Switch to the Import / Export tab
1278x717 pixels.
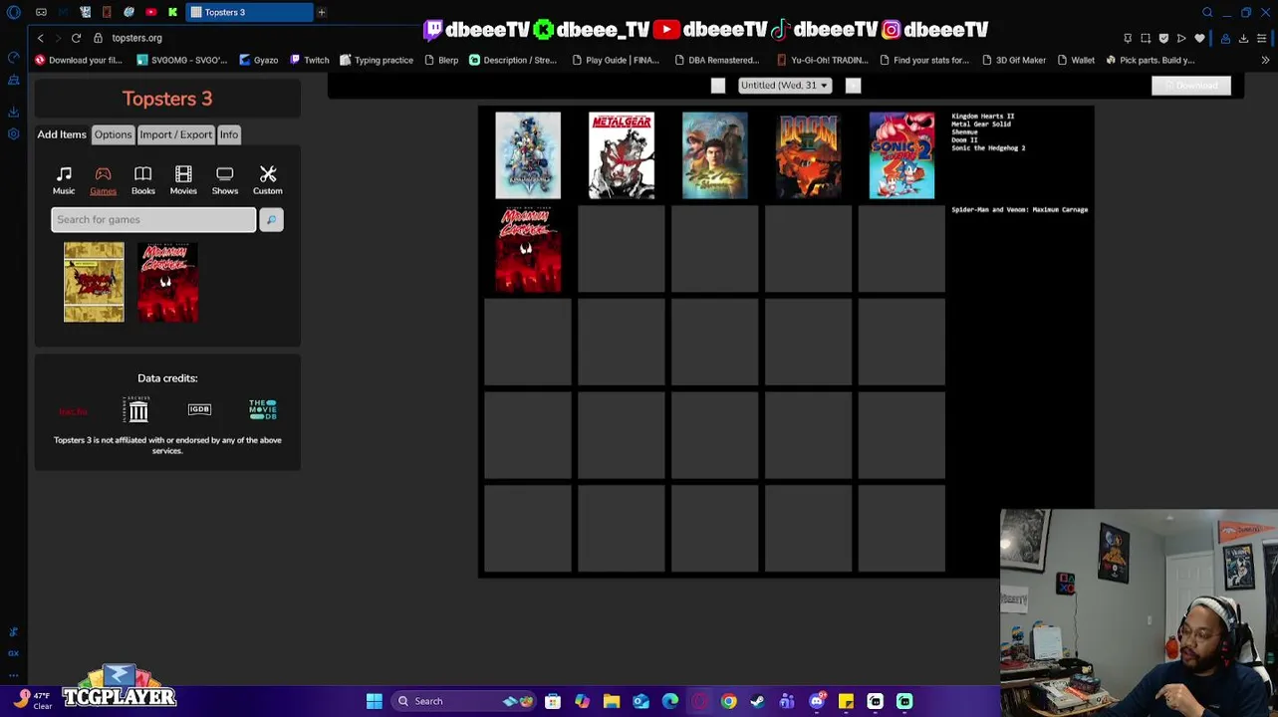click(176, 134)
